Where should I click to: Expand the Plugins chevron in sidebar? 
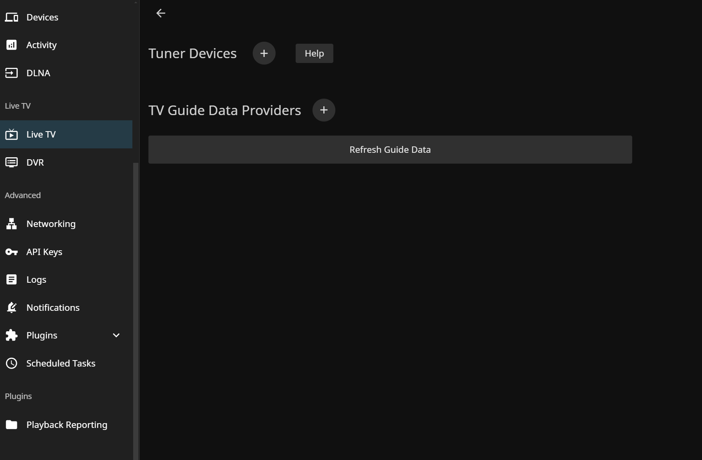pos(116,335)
